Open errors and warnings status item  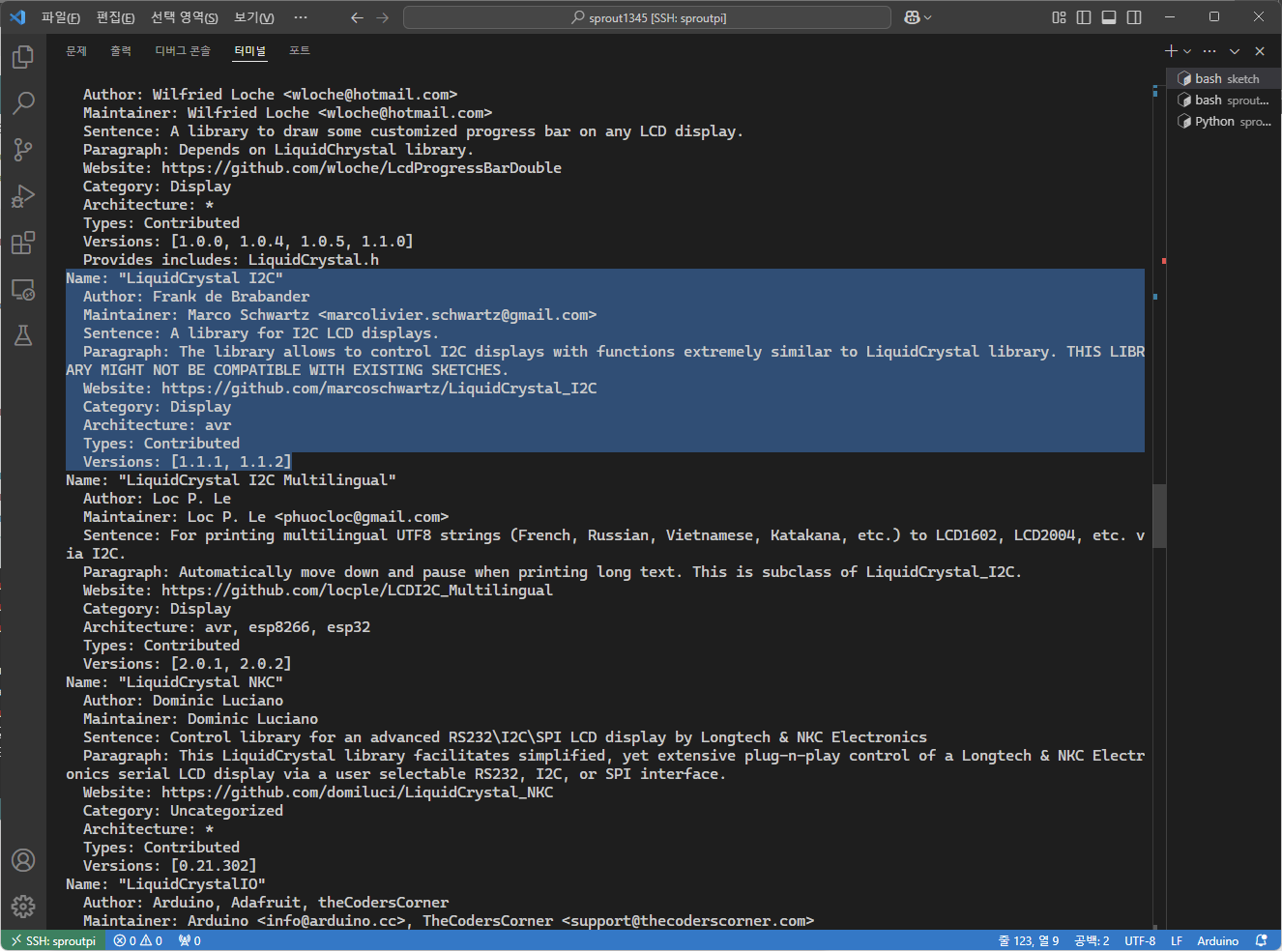(x=137, y=940)
